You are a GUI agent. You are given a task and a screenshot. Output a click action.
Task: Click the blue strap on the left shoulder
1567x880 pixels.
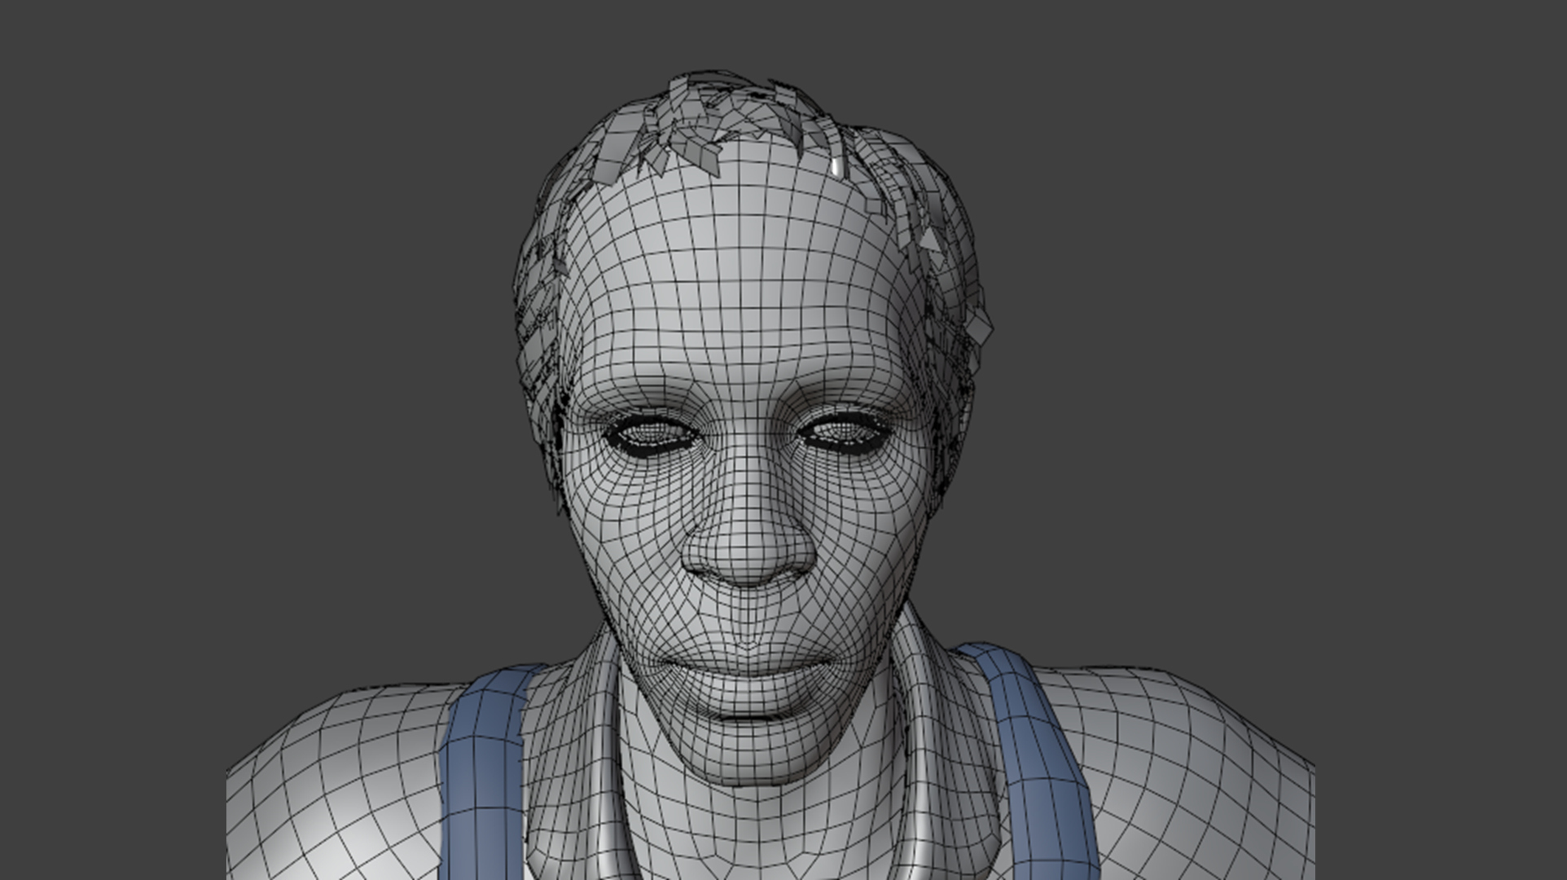(x=482, y=774)
